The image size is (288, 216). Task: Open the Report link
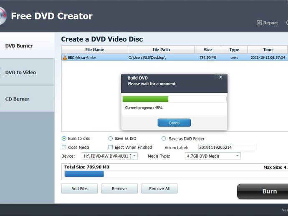(270, 23)
